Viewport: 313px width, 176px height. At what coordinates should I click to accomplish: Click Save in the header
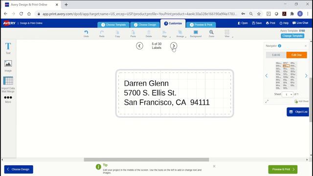(x=257, y=23)
